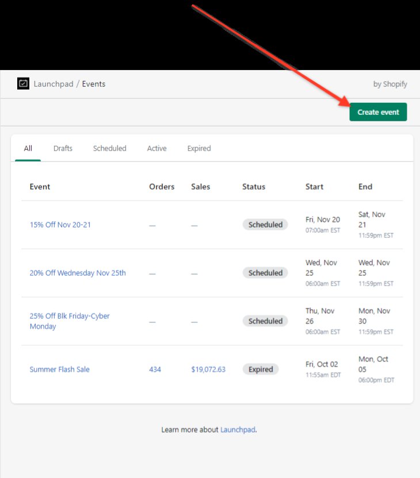Open the Summer Flash Sale event

(x=59, y=369)
